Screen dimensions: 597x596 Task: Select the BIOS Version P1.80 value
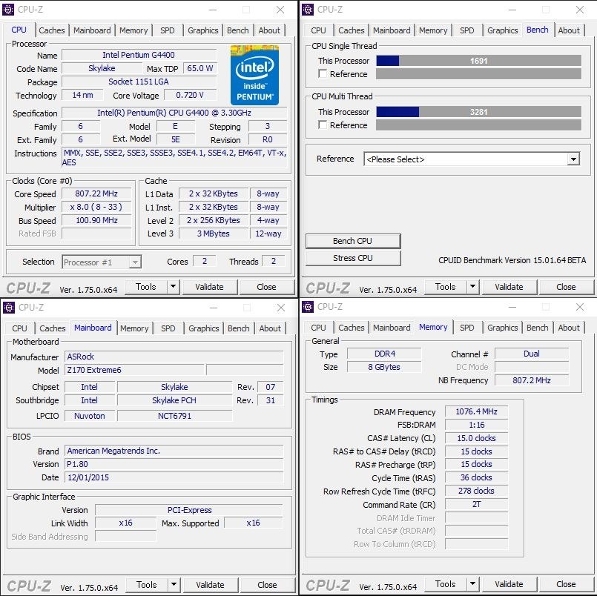point(174,464)
